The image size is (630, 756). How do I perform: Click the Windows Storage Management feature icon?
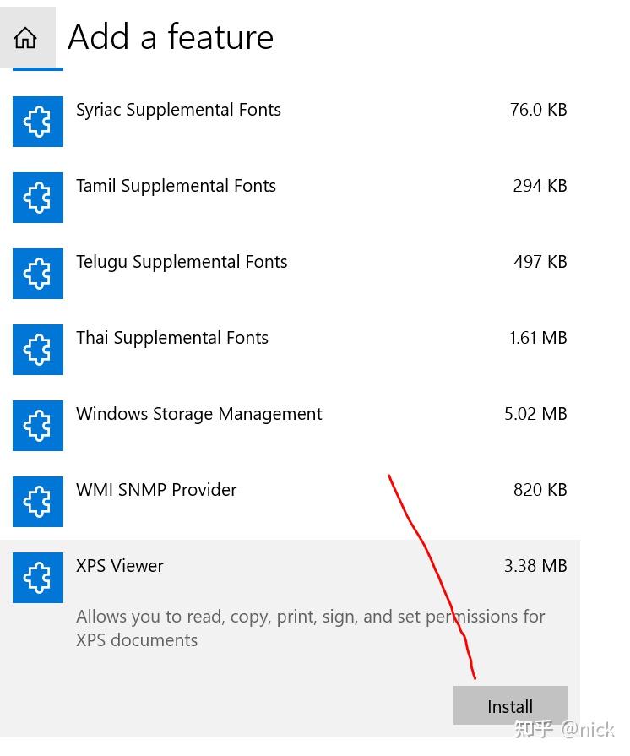point(38,426)
